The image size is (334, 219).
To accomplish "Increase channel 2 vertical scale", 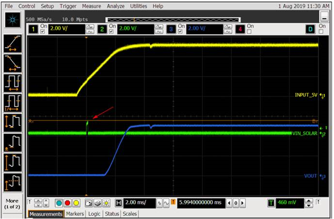I will pyautogui.click(x=159, y=27).
